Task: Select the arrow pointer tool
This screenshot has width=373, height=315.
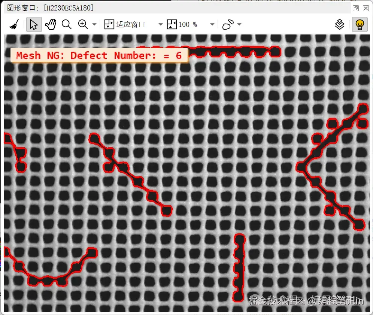Action: pos(34,24)
